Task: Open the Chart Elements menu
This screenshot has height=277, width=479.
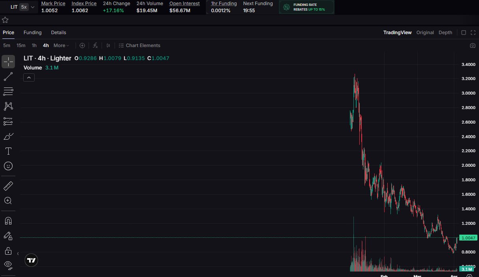Action: [x=139, y=46]
